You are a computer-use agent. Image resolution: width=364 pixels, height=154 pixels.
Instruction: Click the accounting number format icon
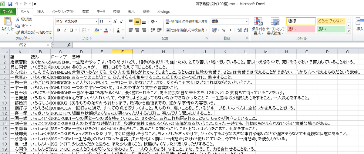pos(214,30)
